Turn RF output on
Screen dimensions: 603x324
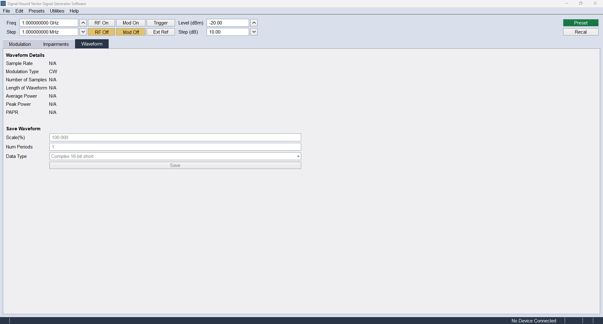[101, 23]
